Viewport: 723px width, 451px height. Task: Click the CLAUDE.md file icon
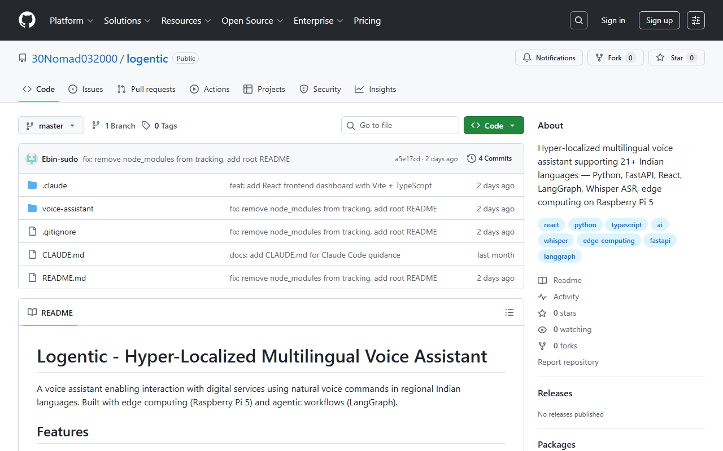32,254
